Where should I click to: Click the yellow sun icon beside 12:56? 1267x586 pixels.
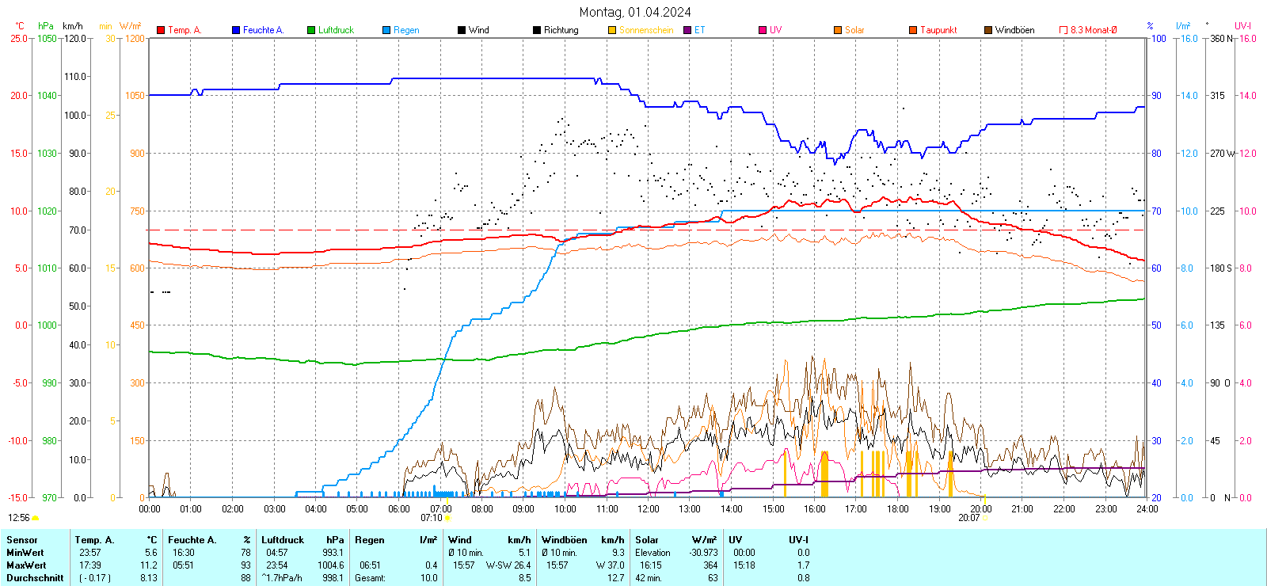(35, 518)
